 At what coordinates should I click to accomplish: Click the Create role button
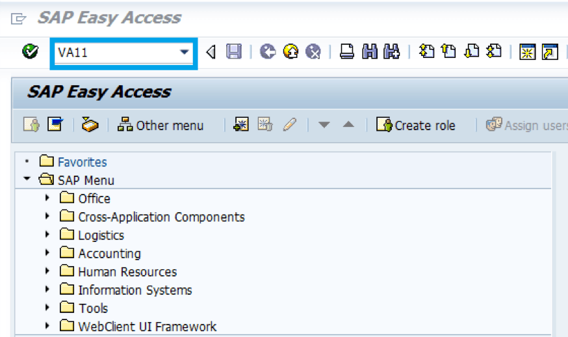point(416,126)
